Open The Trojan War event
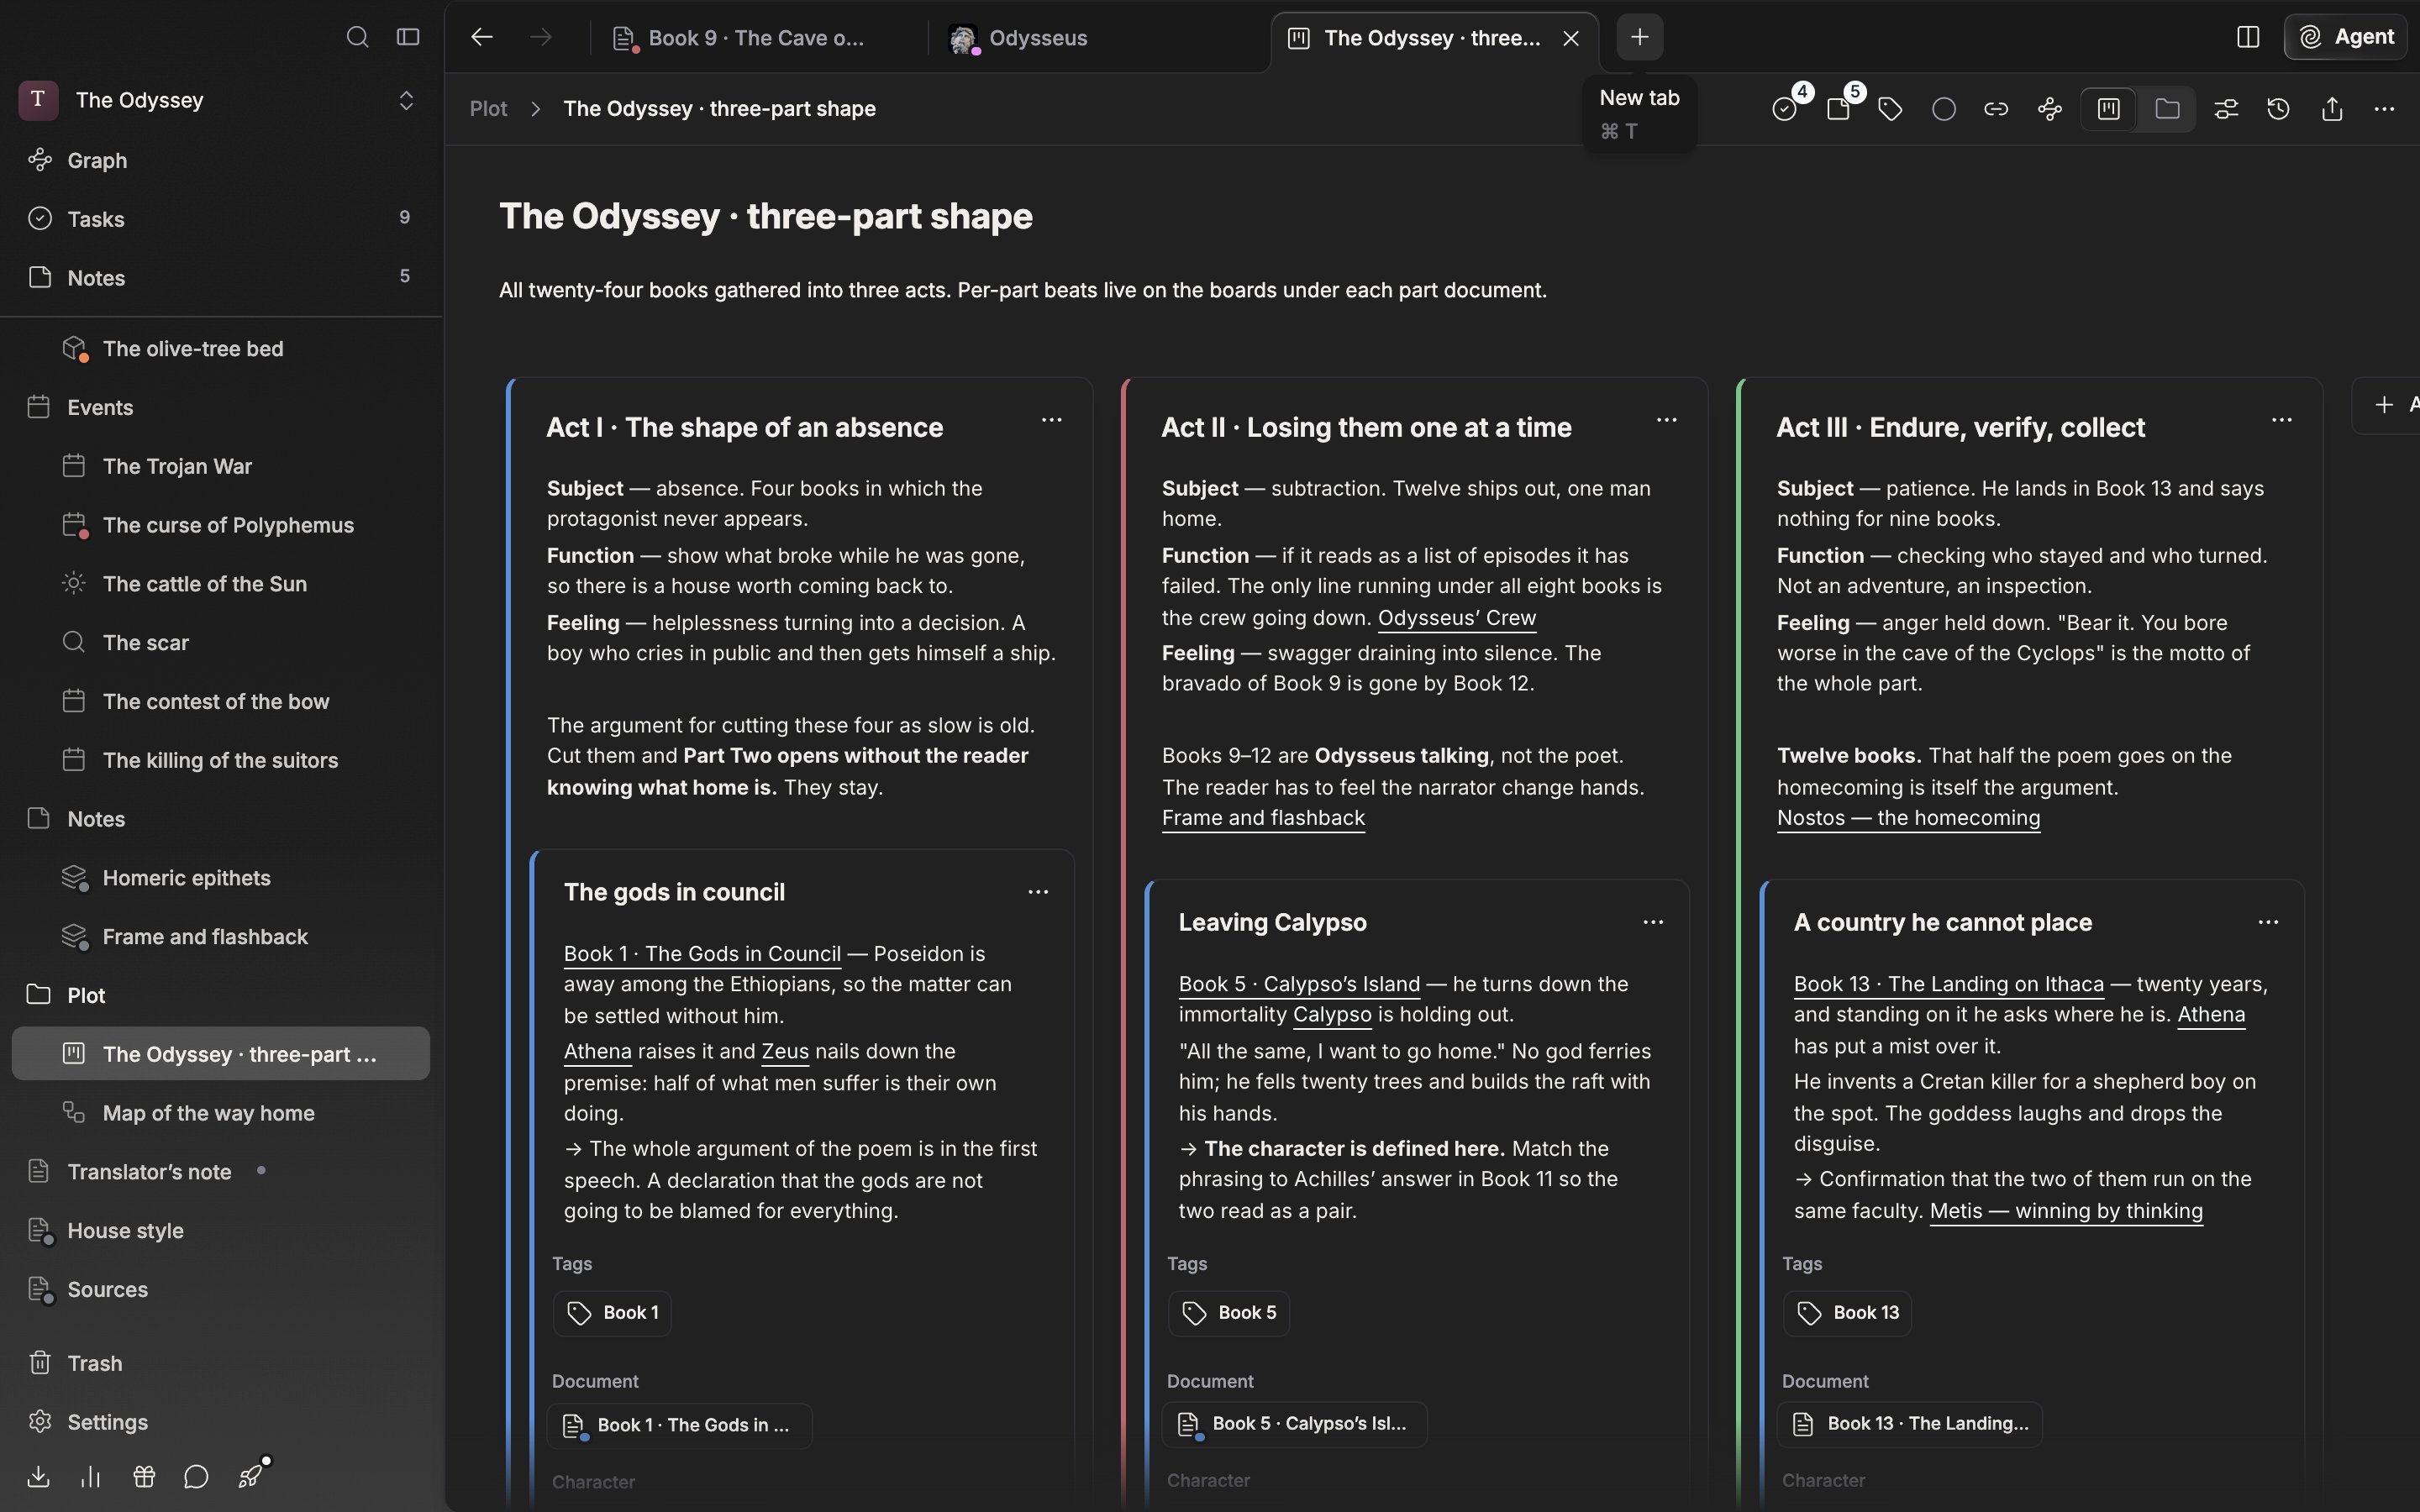Image resolution: width=2420 pixels, height=1512 pixels. [x=221, y=466]
